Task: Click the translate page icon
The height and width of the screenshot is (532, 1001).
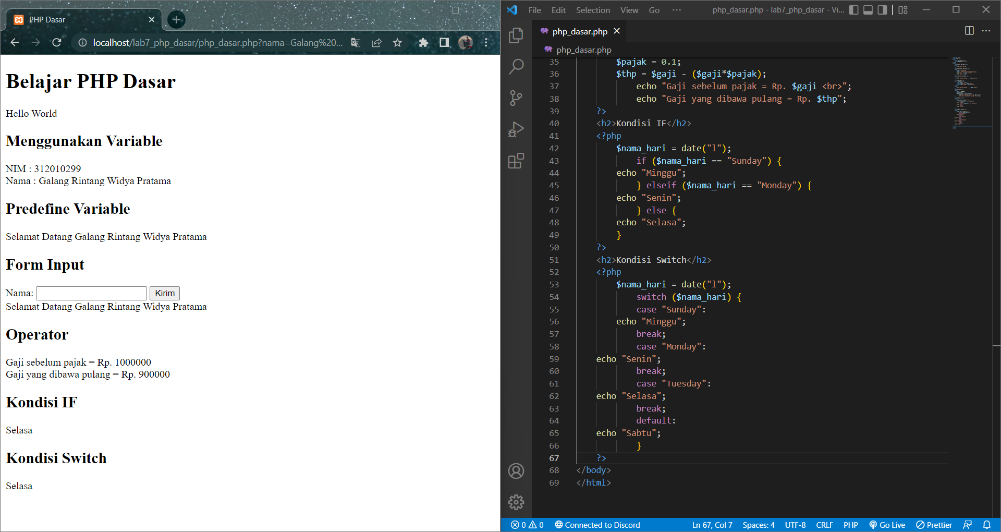Action: click(356, 43)
